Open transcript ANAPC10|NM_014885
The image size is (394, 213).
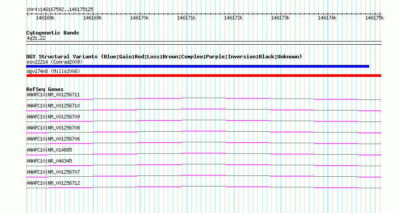click(49, 150)
